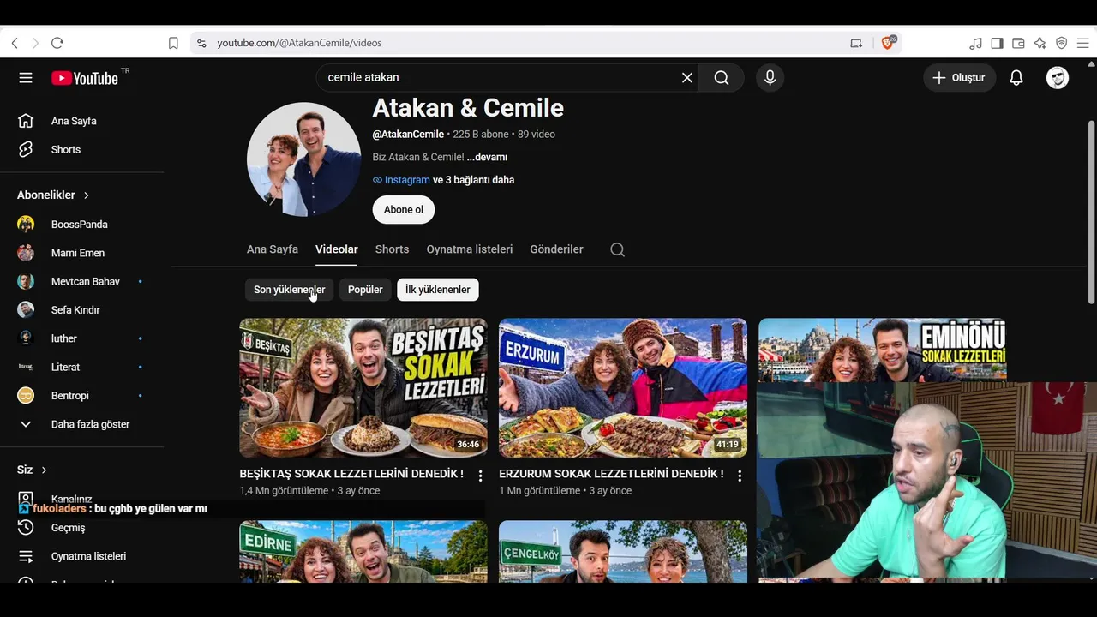Open the Gönderiler tab
The image size is (1097, 617).
(x=556, y=249)
